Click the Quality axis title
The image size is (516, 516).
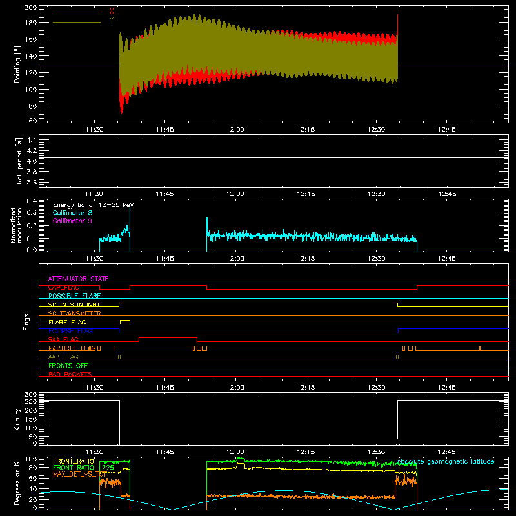(17, 419)
